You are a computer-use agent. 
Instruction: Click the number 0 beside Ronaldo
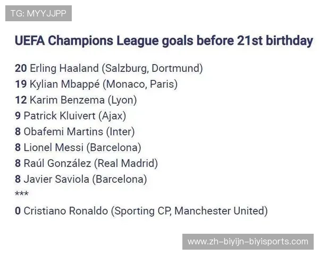[18, 211]
